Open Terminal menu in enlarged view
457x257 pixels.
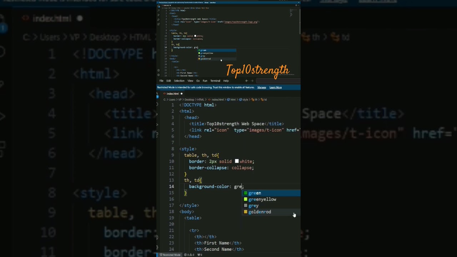(x=215, y=81)
